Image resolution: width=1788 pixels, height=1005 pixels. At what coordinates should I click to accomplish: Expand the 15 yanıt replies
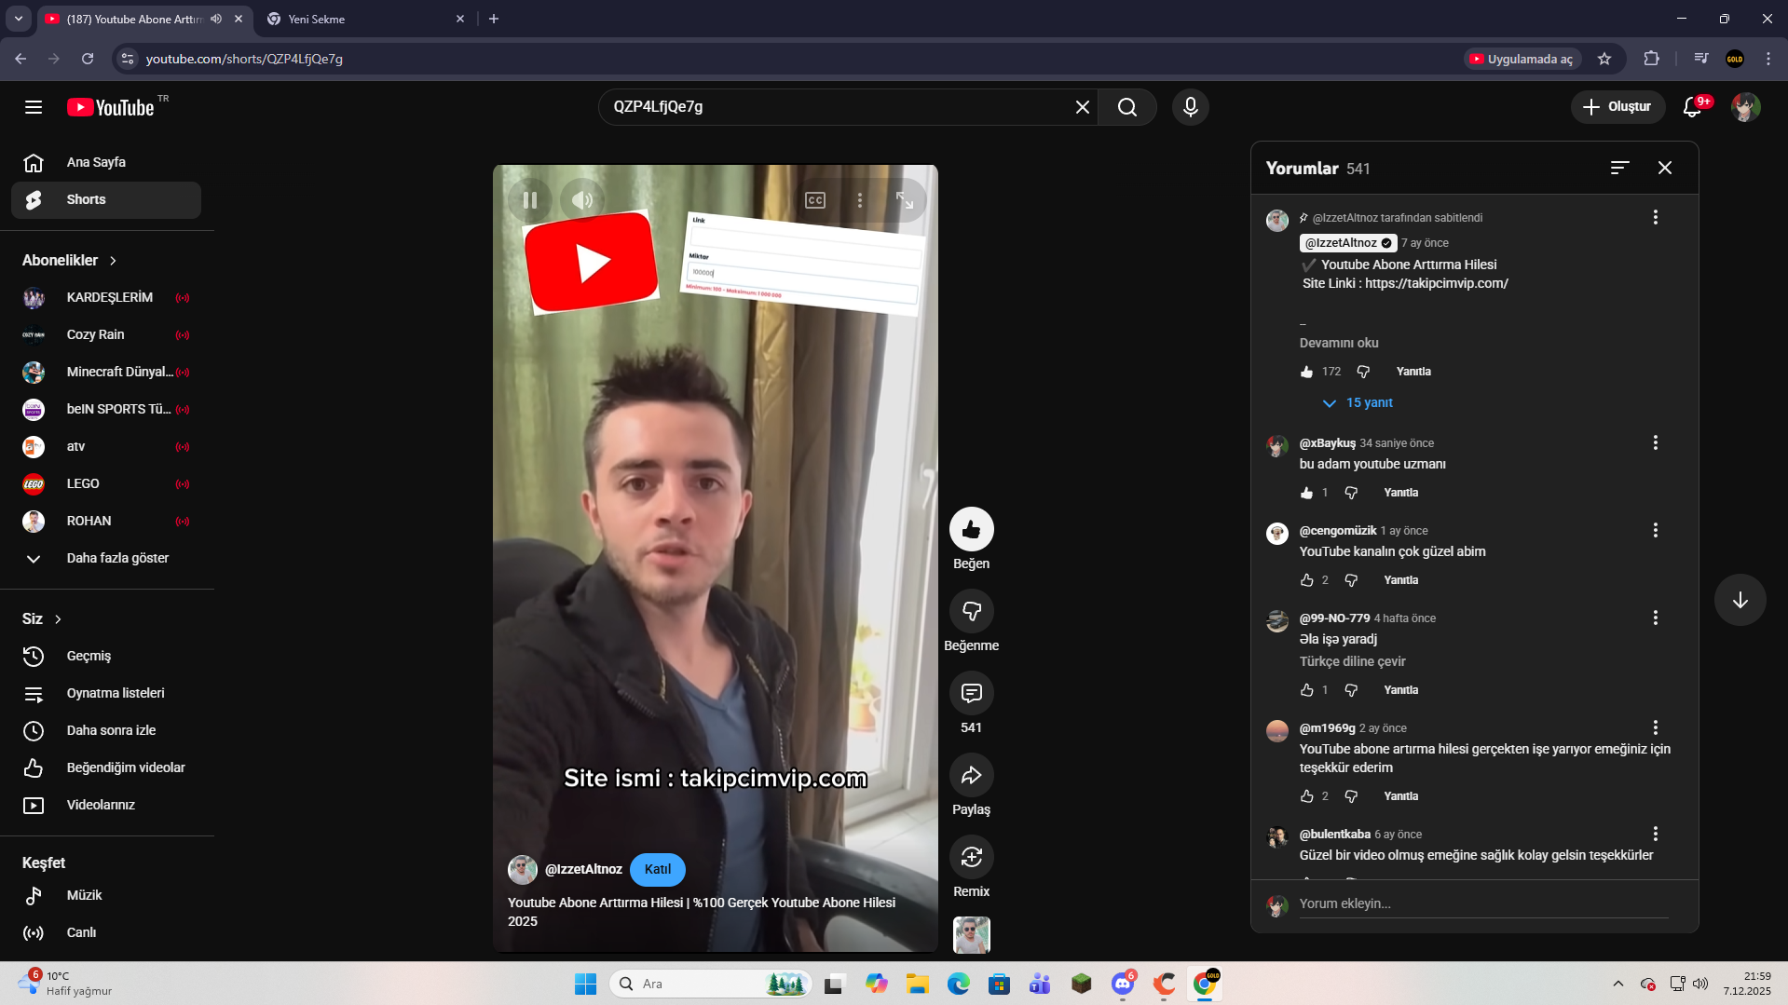[1358, 403]
